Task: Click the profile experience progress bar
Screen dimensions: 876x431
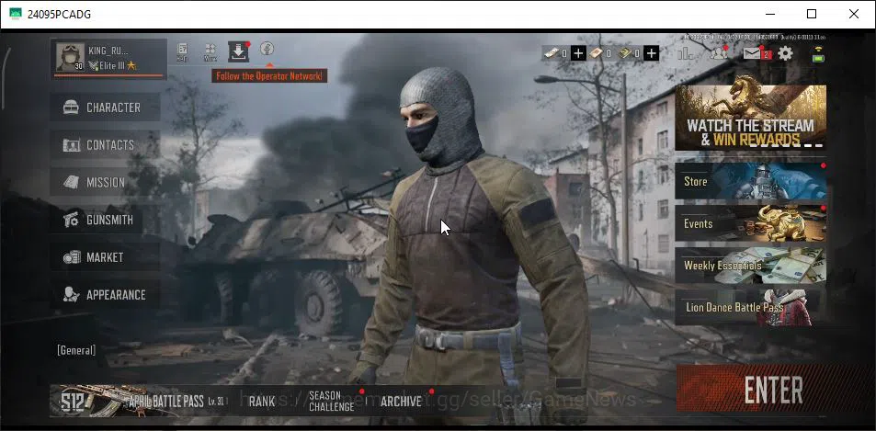Action: [108, 74]
